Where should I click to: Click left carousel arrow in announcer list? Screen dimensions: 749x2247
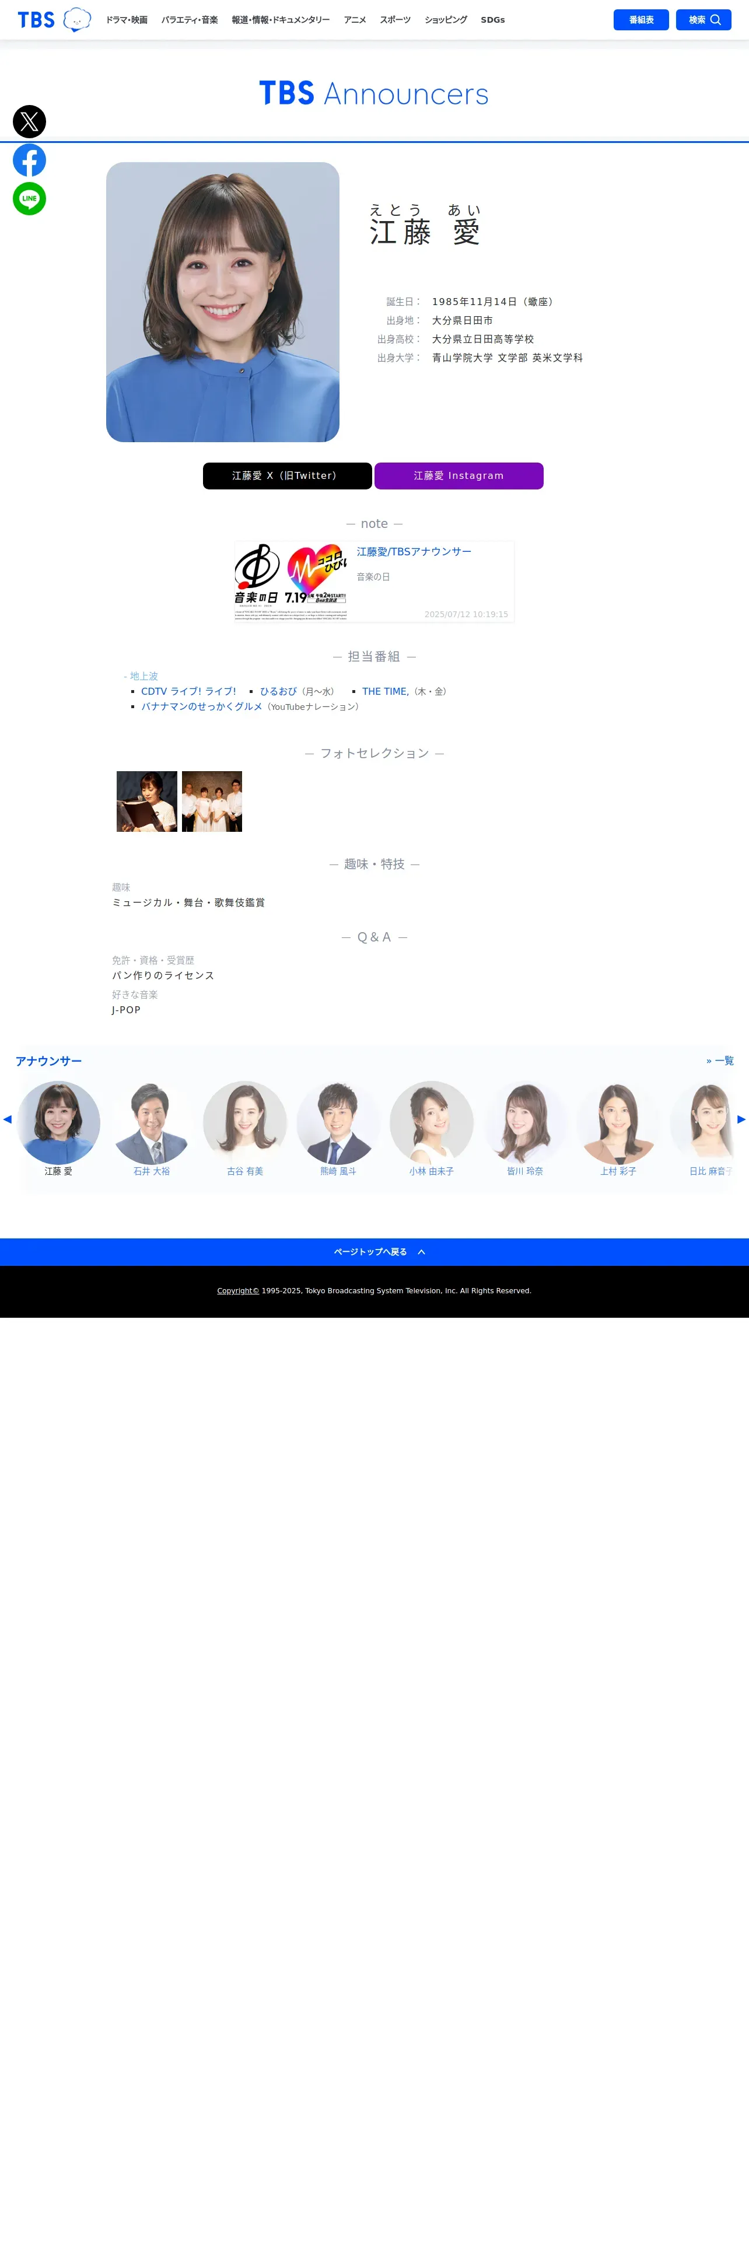click(7, 1119)
